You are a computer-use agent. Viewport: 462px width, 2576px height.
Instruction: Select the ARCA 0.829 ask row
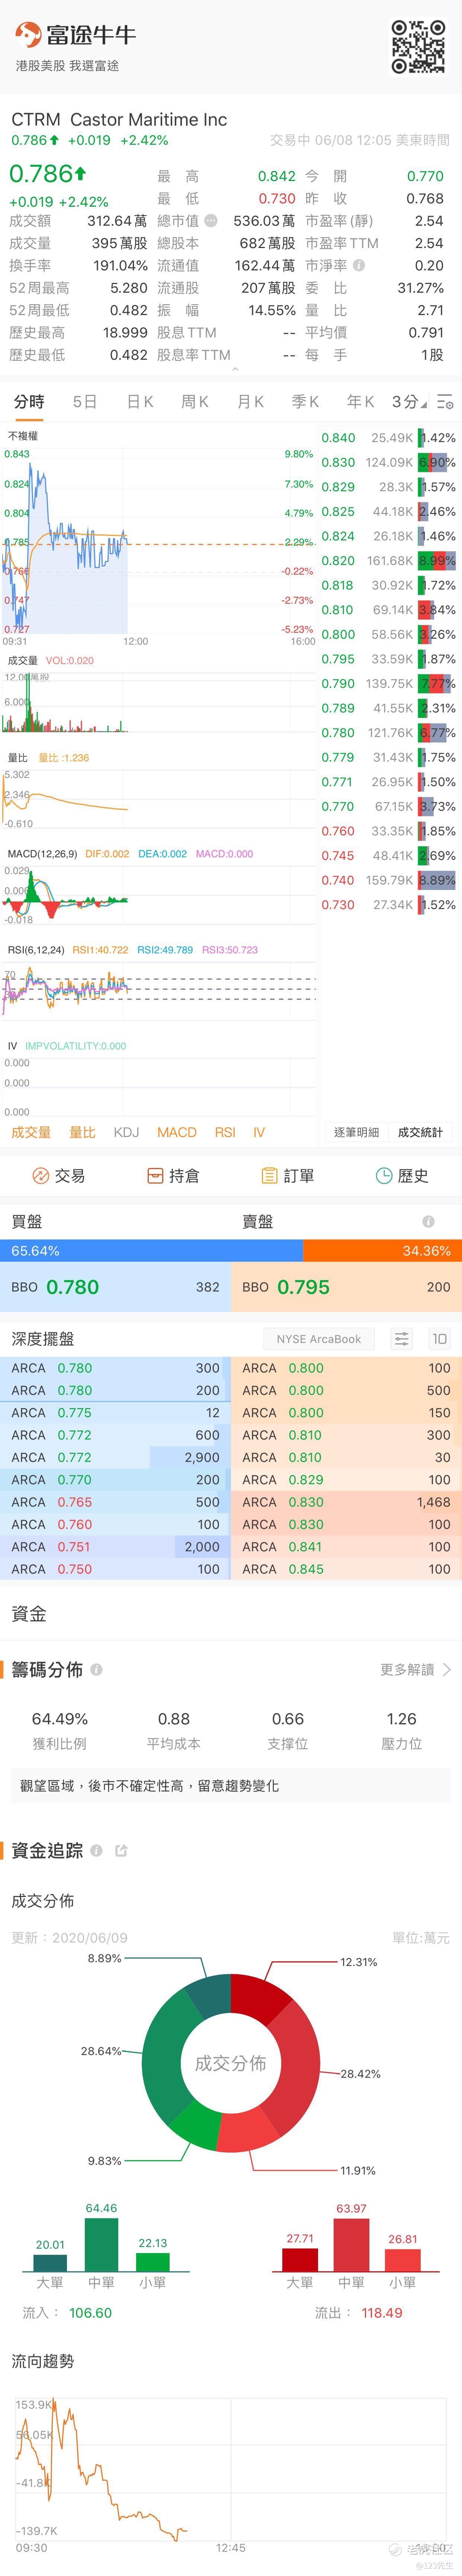346,1480
